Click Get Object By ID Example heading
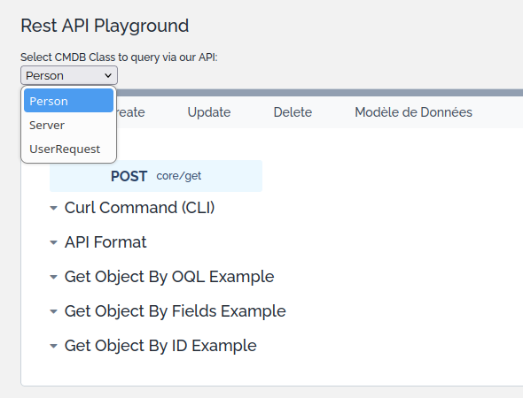The width and height of the screenshot is (523, 398). (160, 346)
